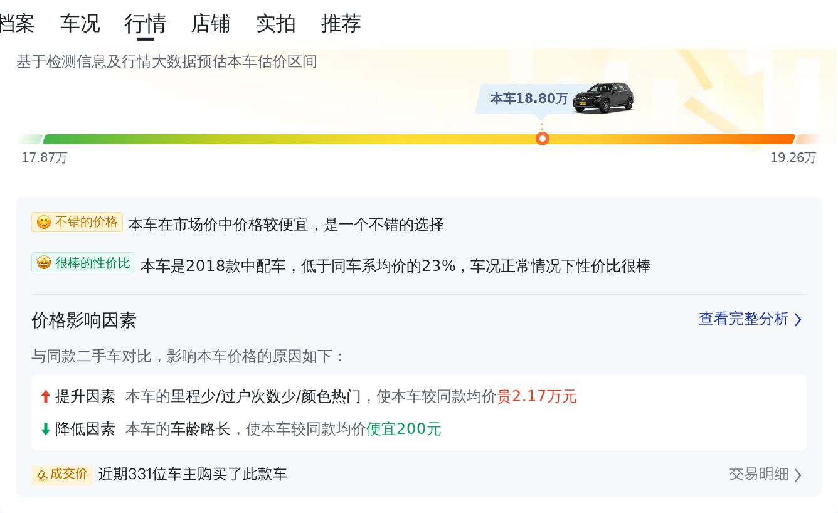
Task: Click the car thumbnail on price bar
Action: pos(603,97)
